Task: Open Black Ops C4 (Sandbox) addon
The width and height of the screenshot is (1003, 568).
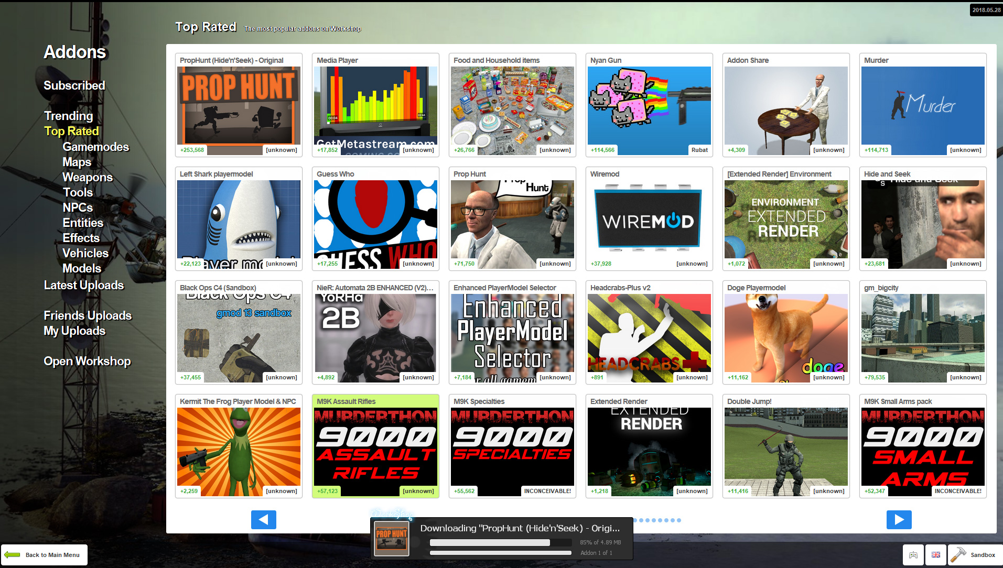Action: point(239,332)
